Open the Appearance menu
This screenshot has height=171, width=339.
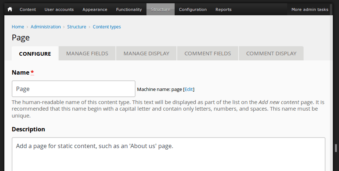coord(95,9)
